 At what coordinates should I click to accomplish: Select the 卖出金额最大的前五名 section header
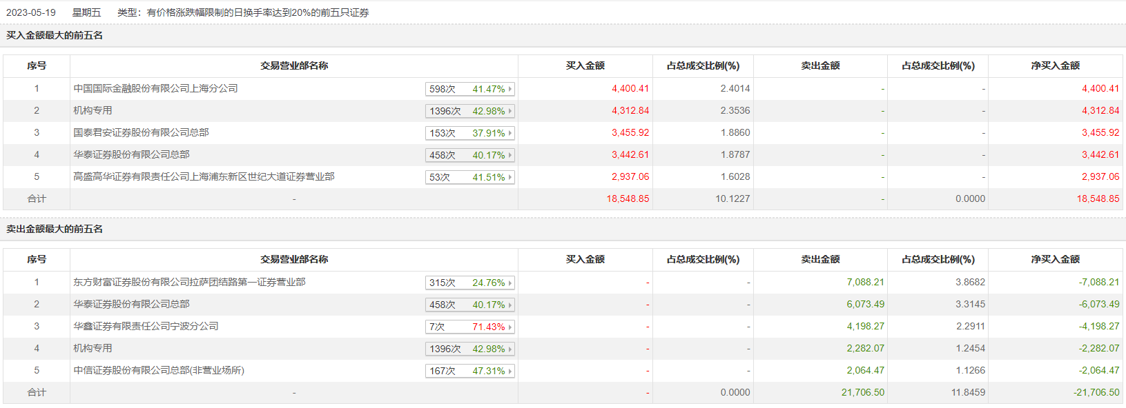55,229
